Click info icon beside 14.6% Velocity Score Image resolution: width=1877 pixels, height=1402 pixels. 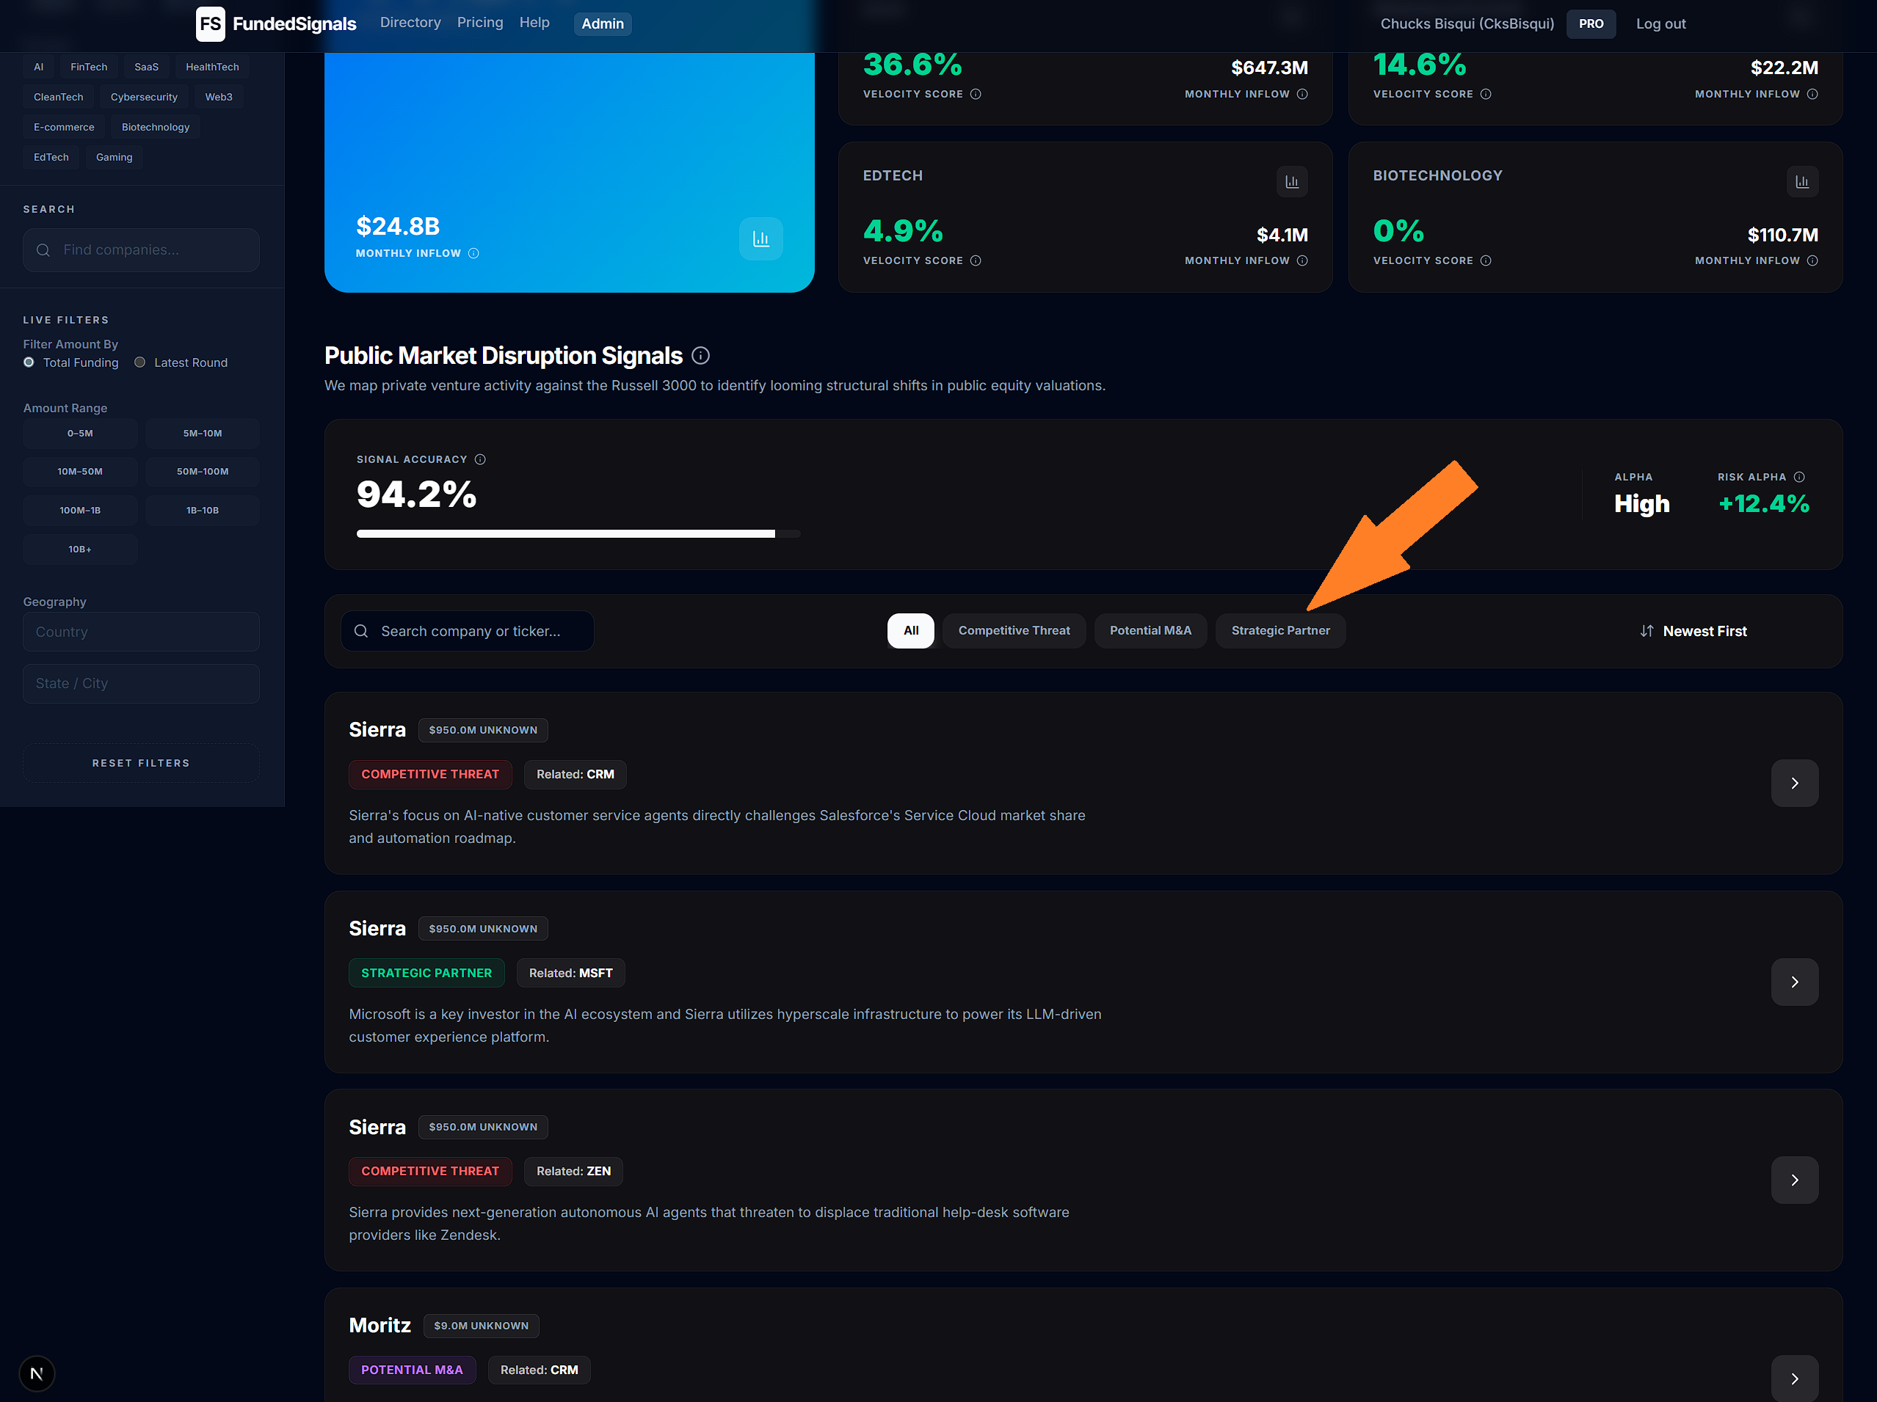[1485, 94]
